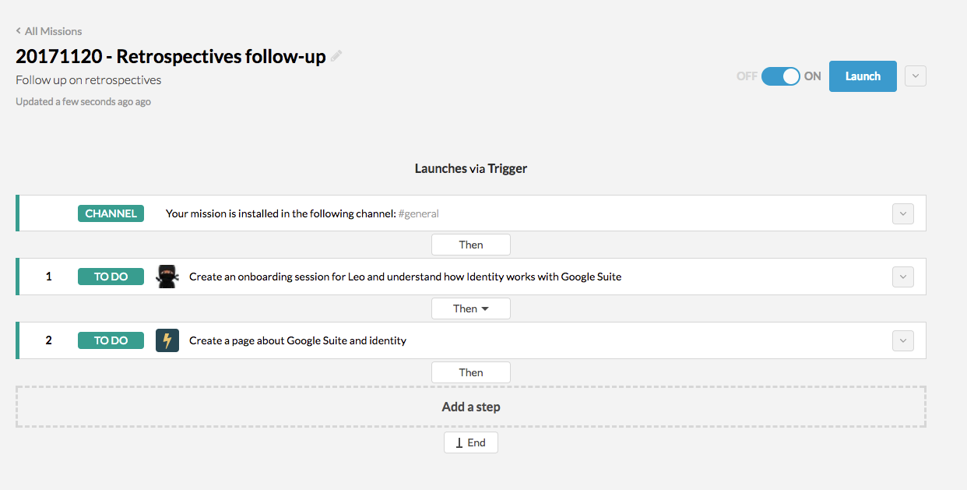Open the Then dropdown between steps 1 and 2

[471, 308]
